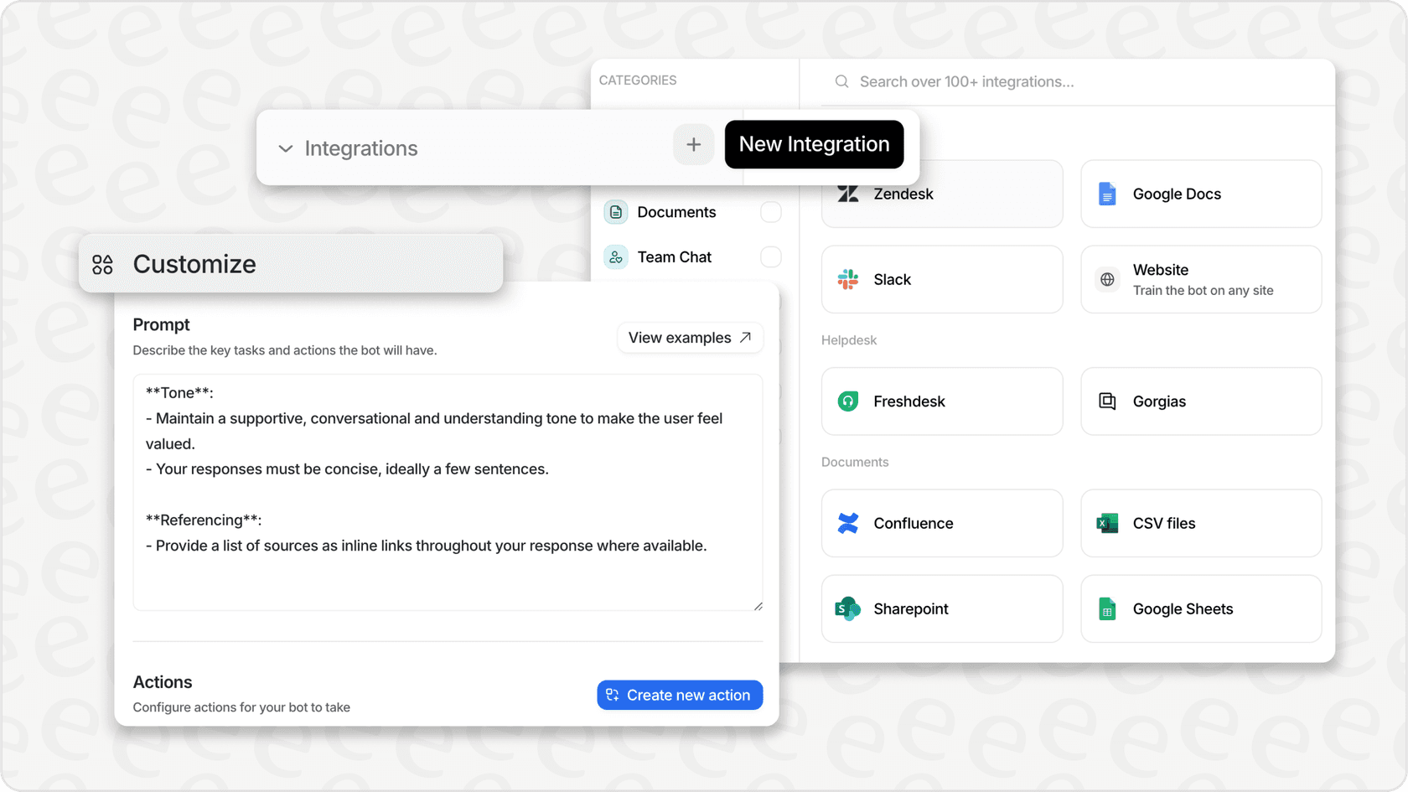Choose the Freshdesk headset icon
Image resolution: width=1408 pixels, height=792 pixels.
point(848,401)
